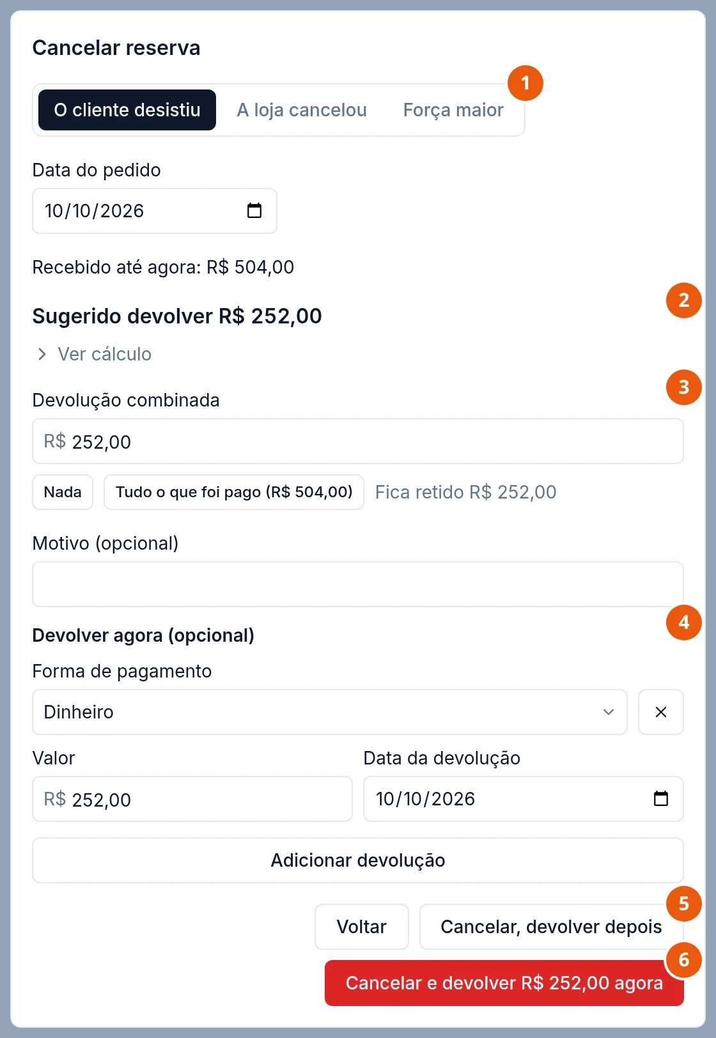The width and height of the screenshot is (716, 1038).
Task: Click "Cancelar, devolver depois" button
Action: (x=552, y=927)
